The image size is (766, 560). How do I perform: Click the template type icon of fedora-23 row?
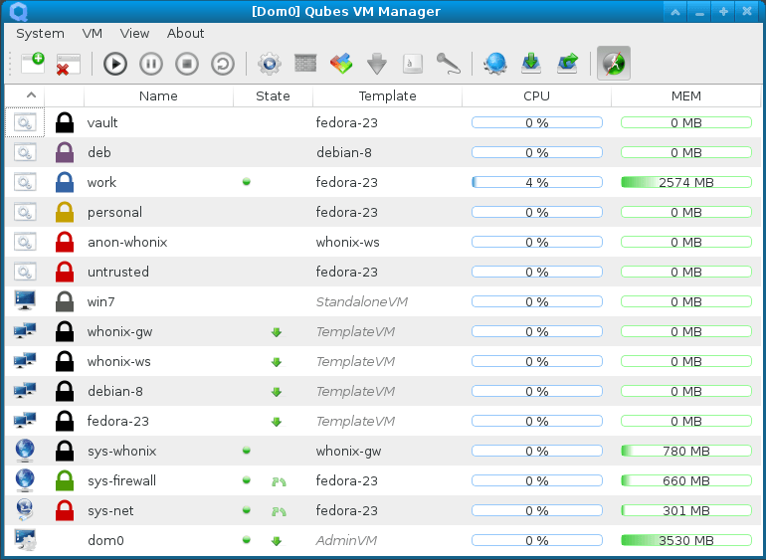click(25, 420)
